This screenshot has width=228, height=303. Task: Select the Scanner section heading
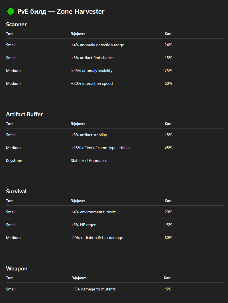click(16, 25)
